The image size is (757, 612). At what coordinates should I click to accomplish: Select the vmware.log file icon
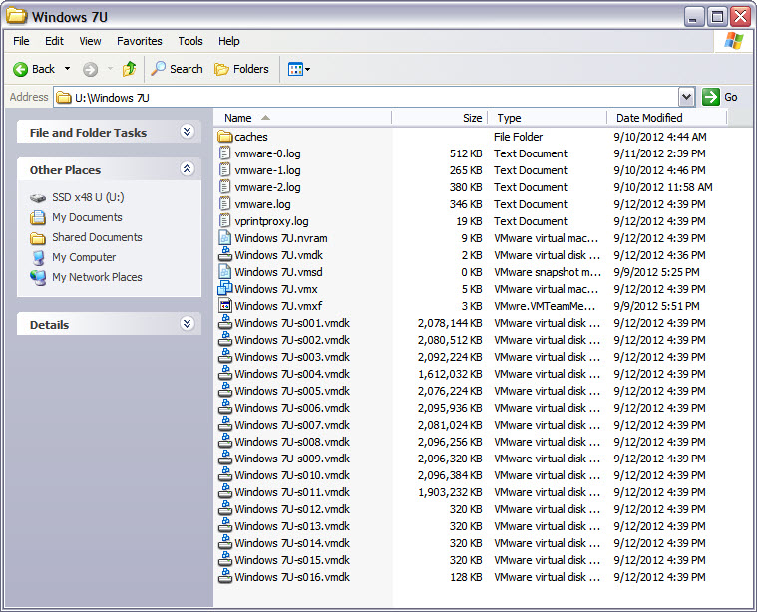click(x=225, y=204)
